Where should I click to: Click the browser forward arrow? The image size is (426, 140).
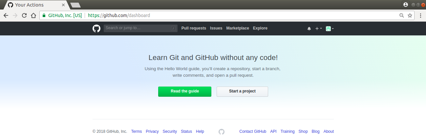pos(15,15)
